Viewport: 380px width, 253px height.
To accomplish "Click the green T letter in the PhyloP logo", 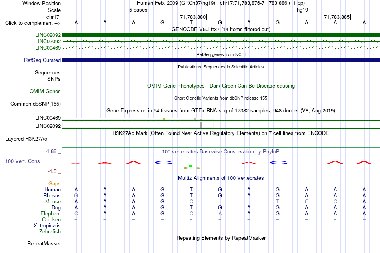I will 191,166.
